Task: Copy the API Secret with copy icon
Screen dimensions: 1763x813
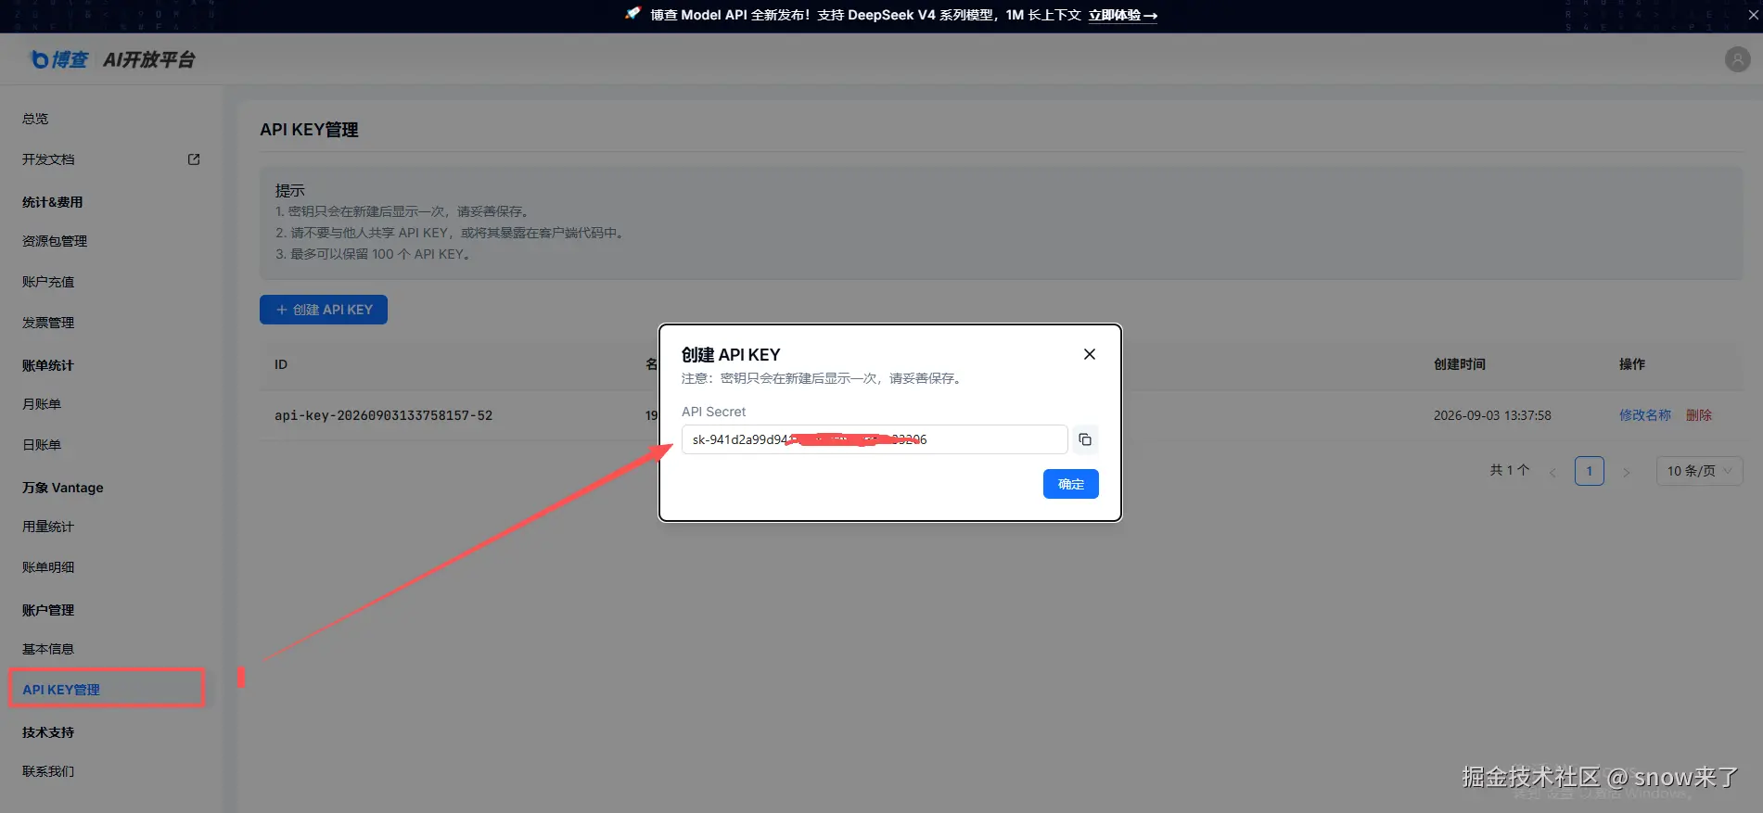Action: coord(1085,439)
